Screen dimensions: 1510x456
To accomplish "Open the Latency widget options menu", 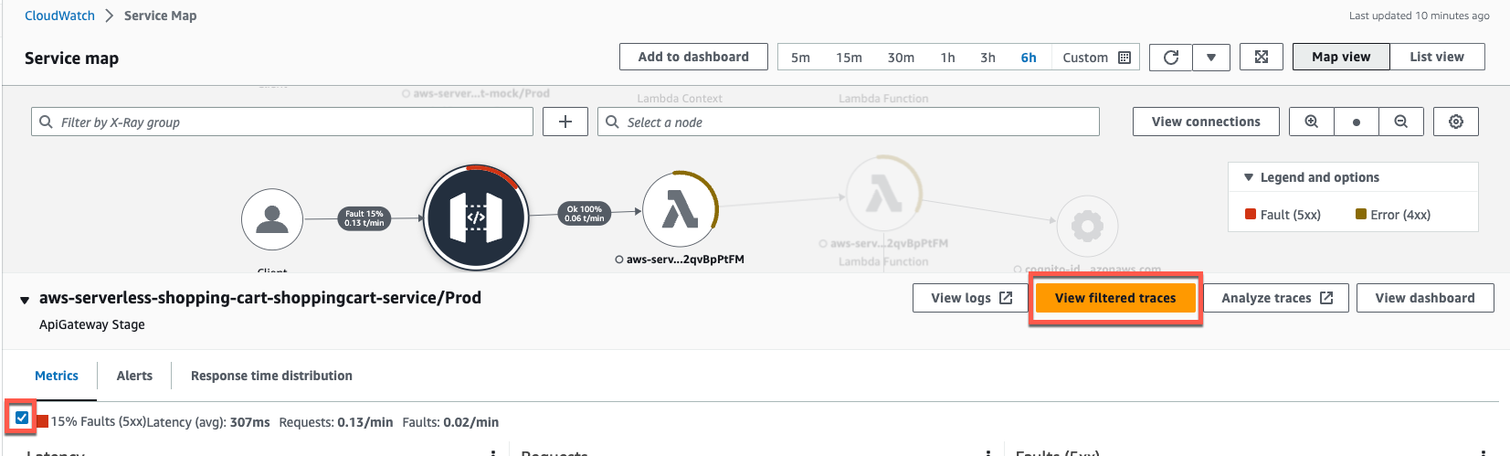I will pos(493,452).
